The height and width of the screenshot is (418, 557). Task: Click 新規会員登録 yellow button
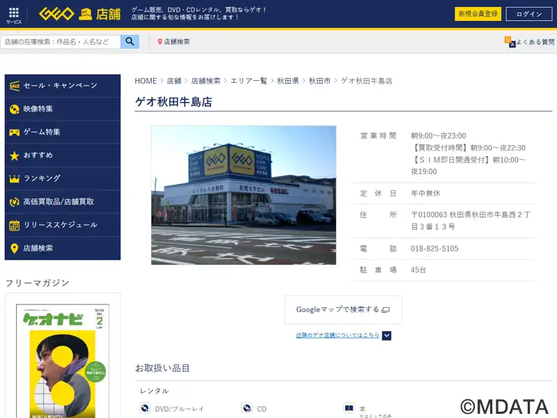pyautogui.click(x=478, y=14)
